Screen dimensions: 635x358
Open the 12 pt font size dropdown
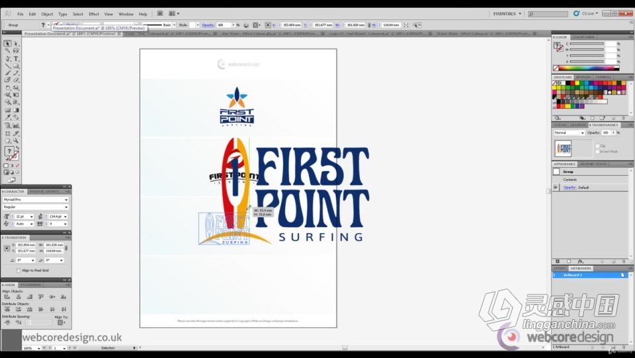click(x=32, y=217)
